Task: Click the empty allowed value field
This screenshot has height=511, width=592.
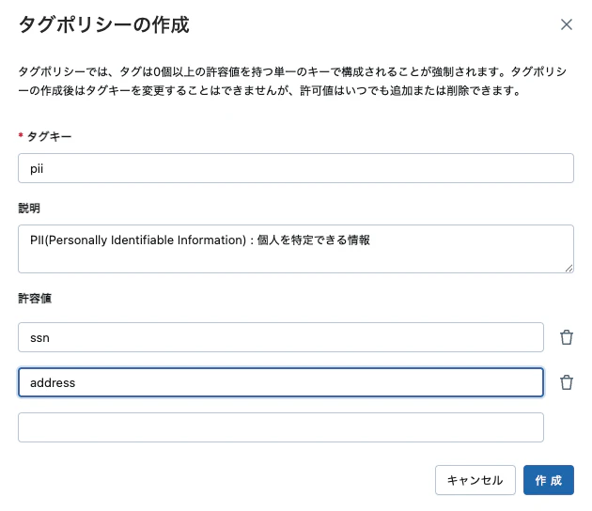Action: 281,427
